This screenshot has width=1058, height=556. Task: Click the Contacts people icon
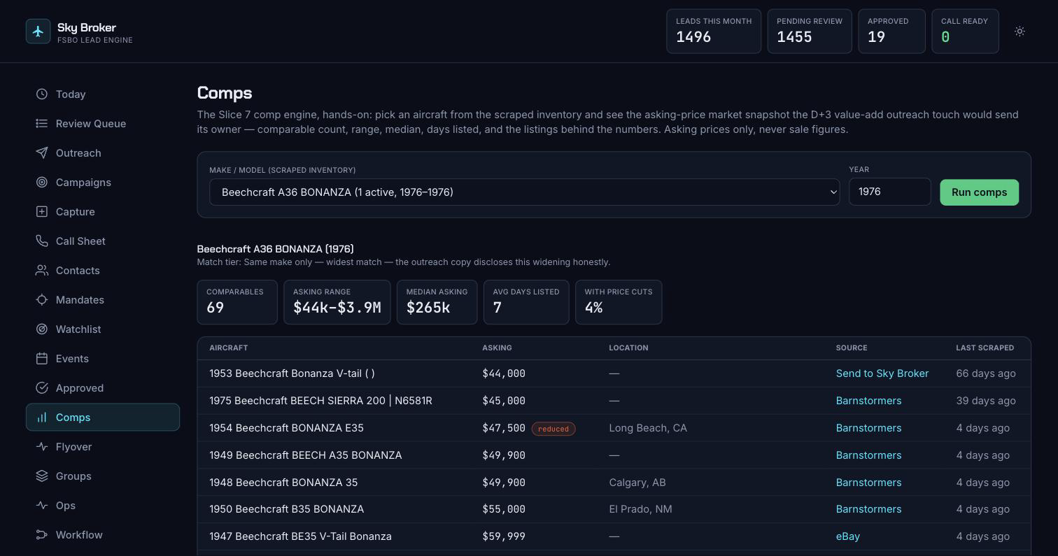click(42, 271)
